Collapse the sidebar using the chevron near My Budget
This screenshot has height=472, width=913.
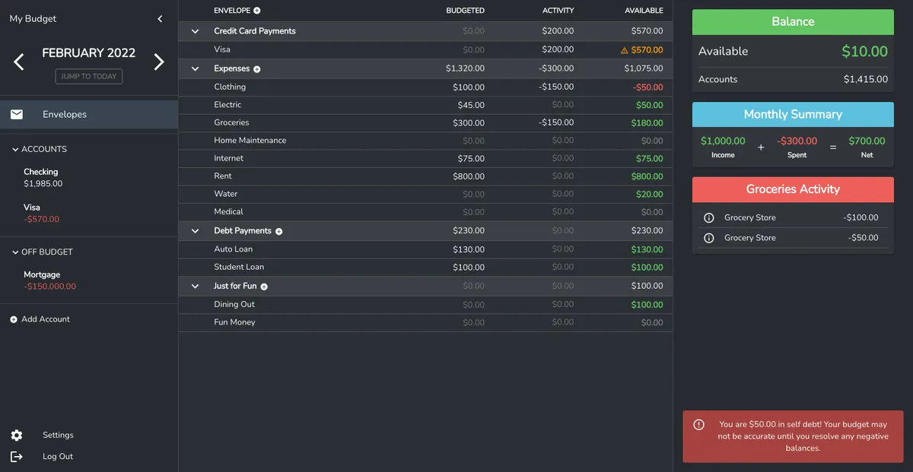(160, 18)
